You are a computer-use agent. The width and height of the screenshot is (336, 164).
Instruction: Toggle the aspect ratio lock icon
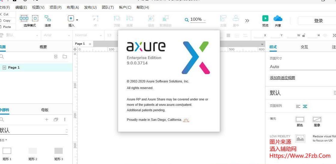coord(304,35)
